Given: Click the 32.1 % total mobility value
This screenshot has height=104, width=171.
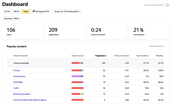Looking at the screenshot, I should pyautogui.click(x=161, y=63).
